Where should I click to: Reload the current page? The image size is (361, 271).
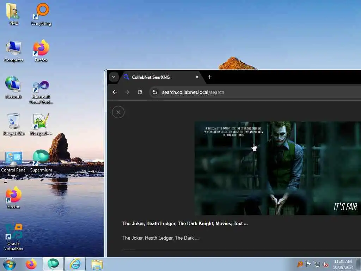click(140, 92)
